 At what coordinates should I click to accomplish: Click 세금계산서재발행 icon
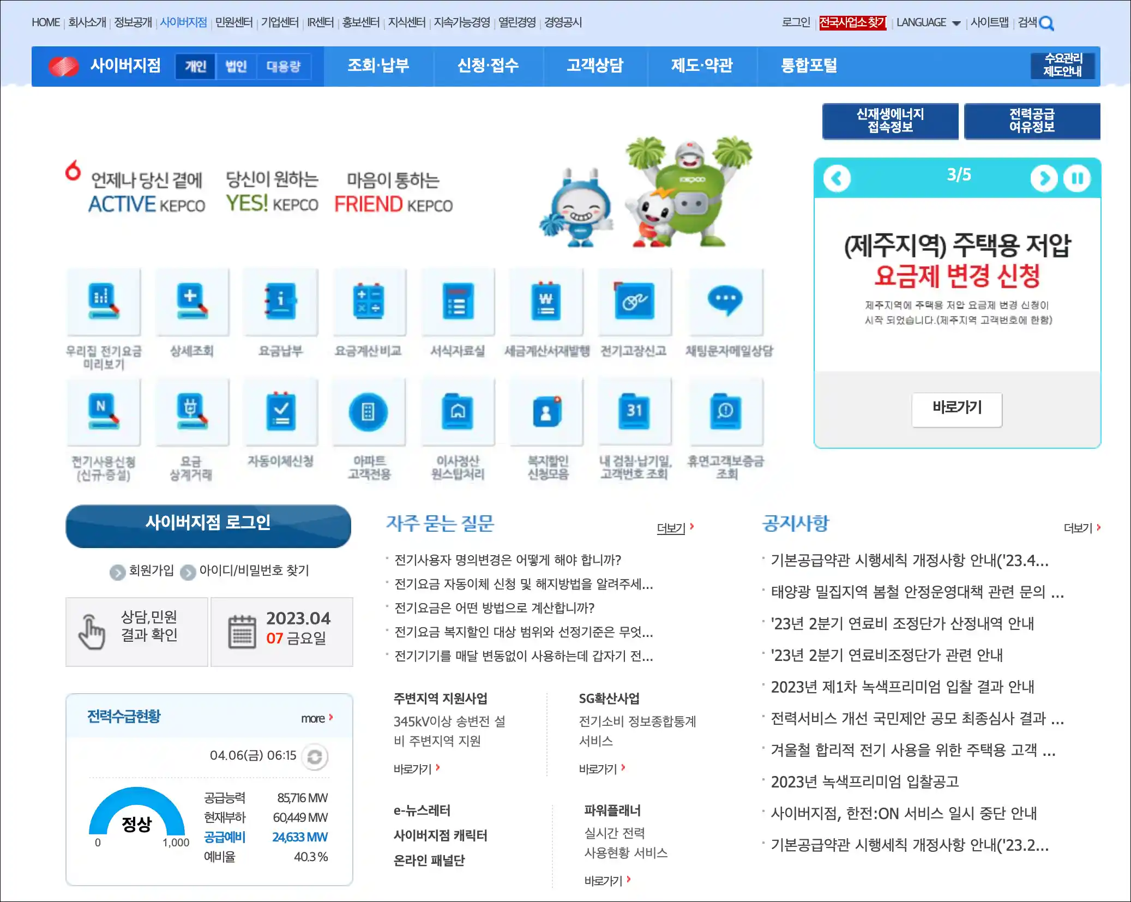tap(546, 302)
